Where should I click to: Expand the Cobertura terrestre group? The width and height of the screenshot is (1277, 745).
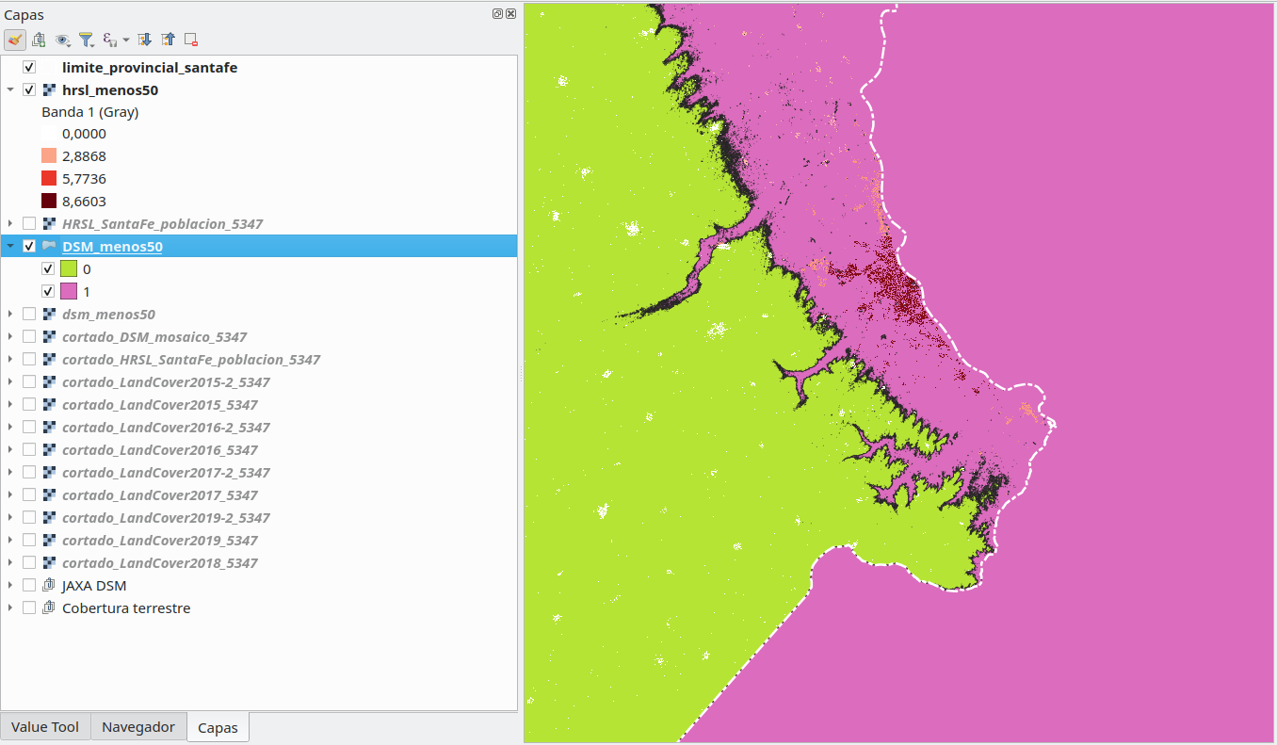(10, 608)
